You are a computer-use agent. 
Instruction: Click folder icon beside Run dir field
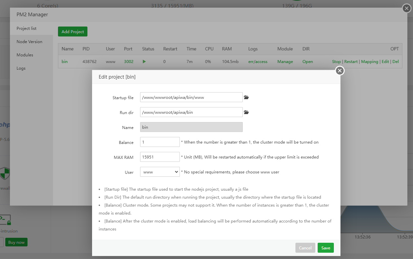coord(246,112)
